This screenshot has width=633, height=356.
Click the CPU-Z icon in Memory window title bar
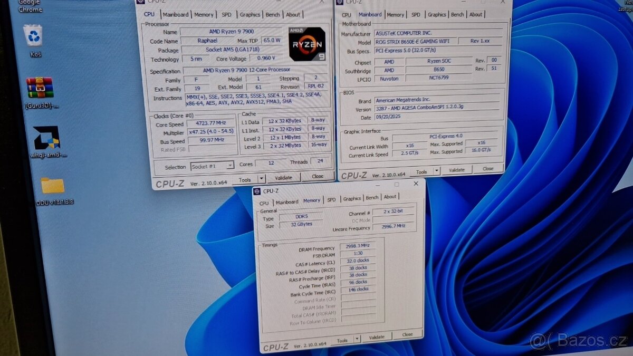[257, 191]
